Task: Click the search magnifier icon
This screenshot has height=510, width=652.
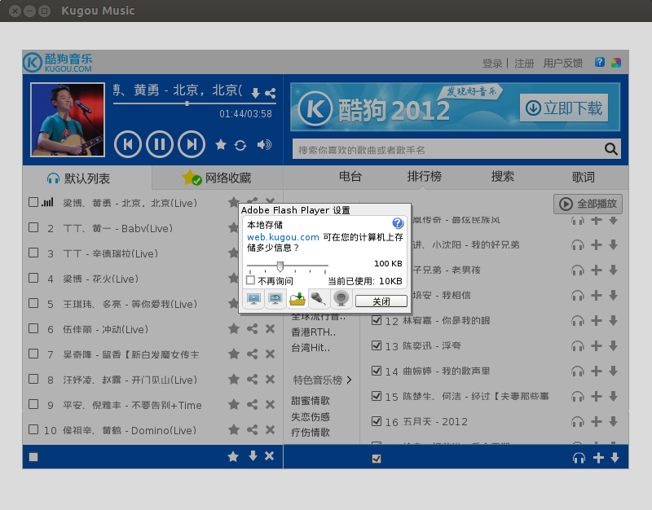Action: pos(610,149)
